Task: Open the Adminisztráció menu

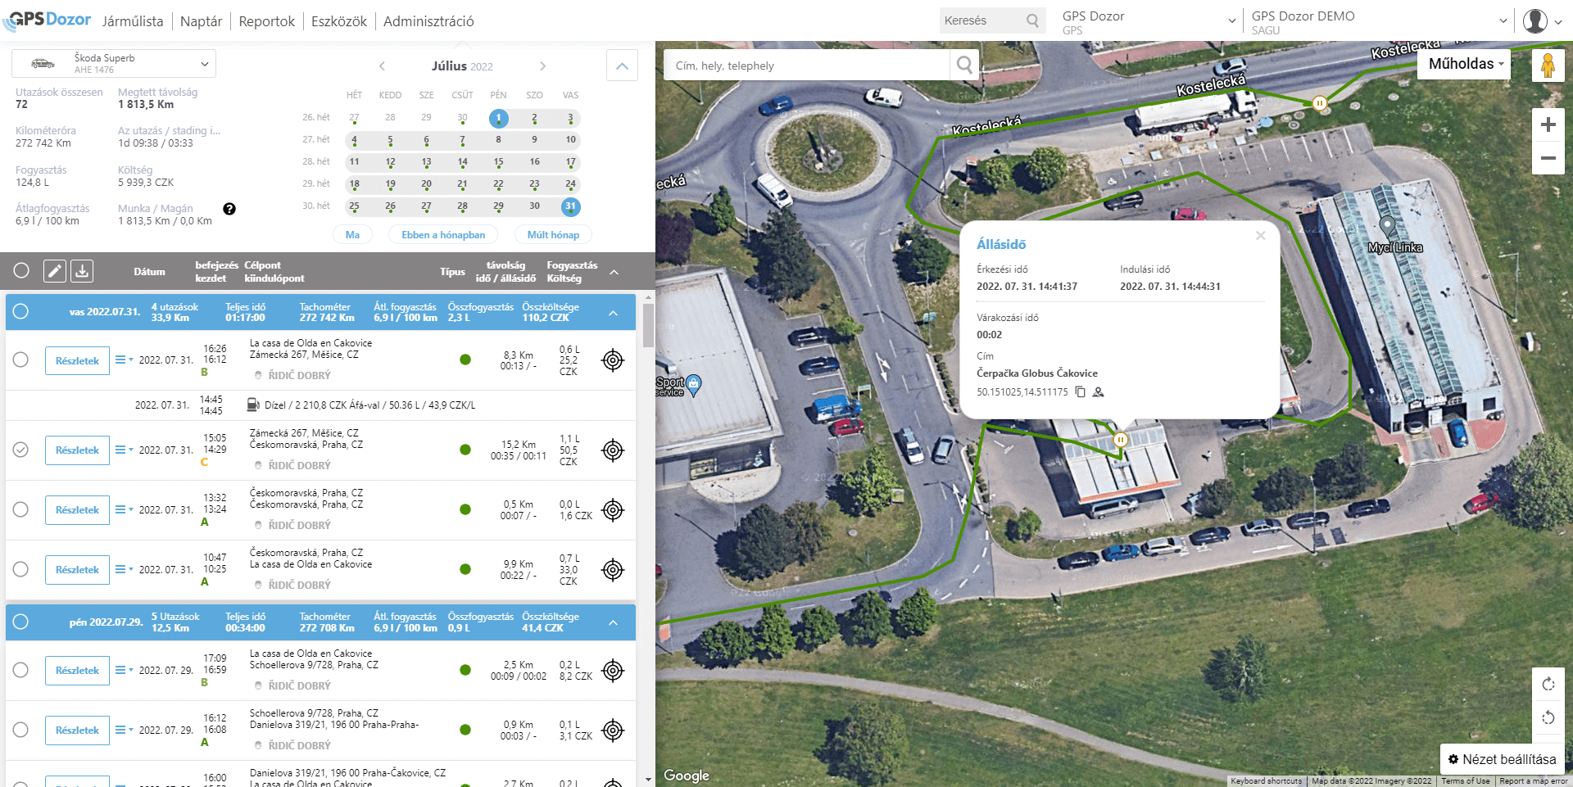Action: coord(428,21)
